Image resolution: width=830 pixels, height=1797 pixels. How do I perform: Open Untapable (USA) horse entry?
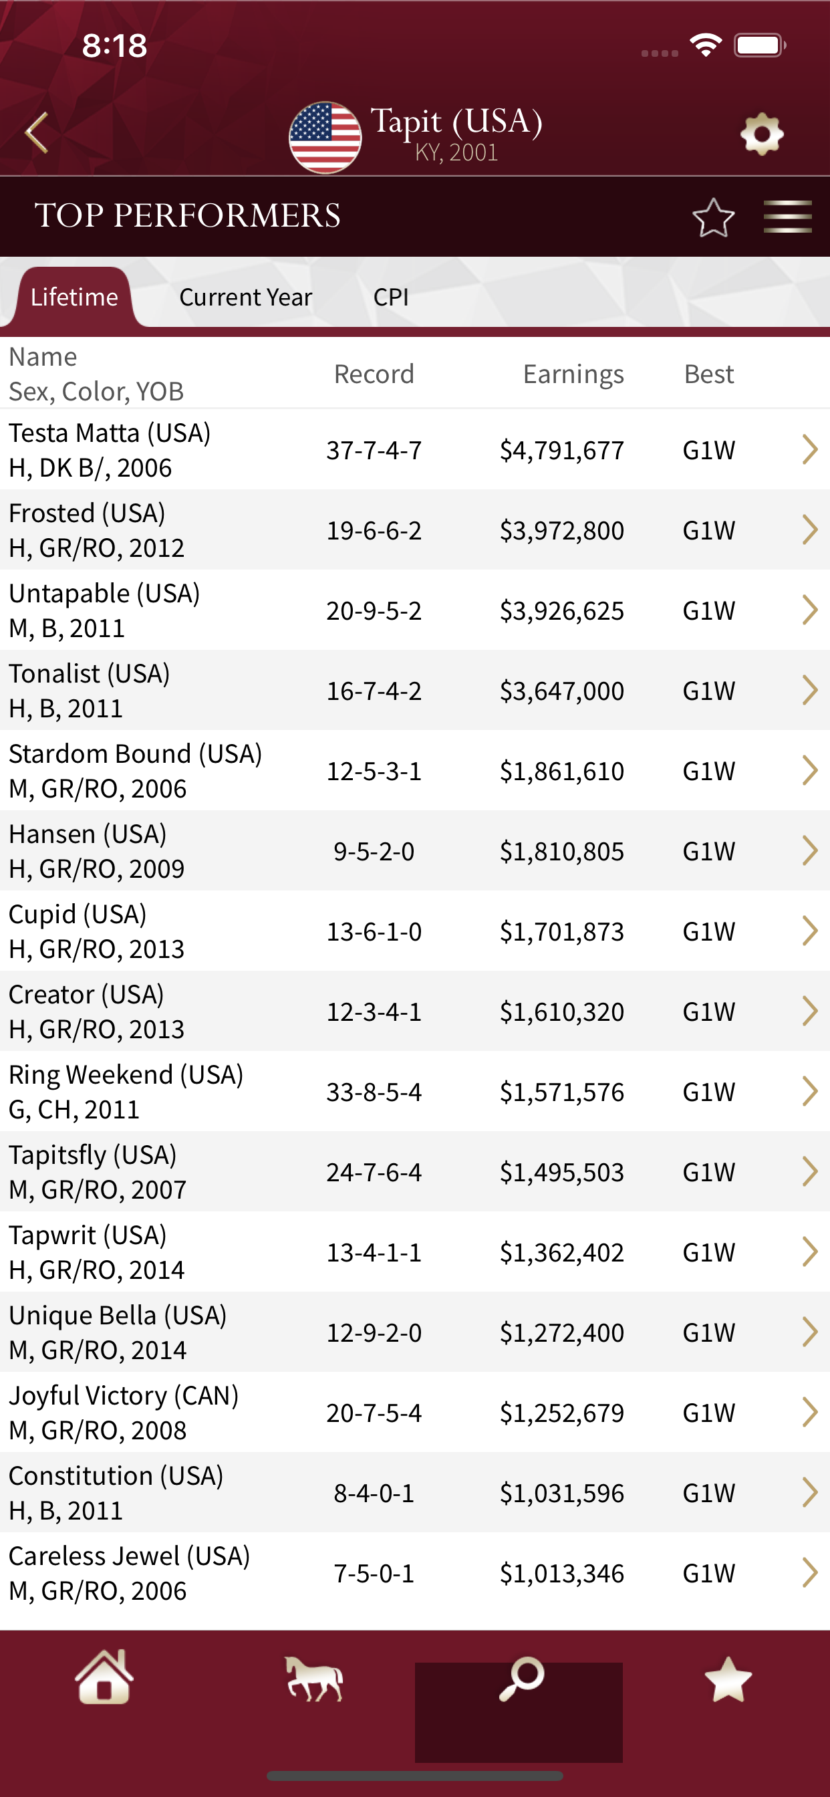pyautogui.click(x=415, y=610)
